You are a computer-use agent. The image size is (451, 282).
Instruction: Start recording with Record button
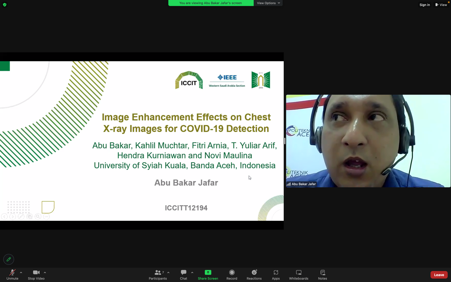click(232, 274)
